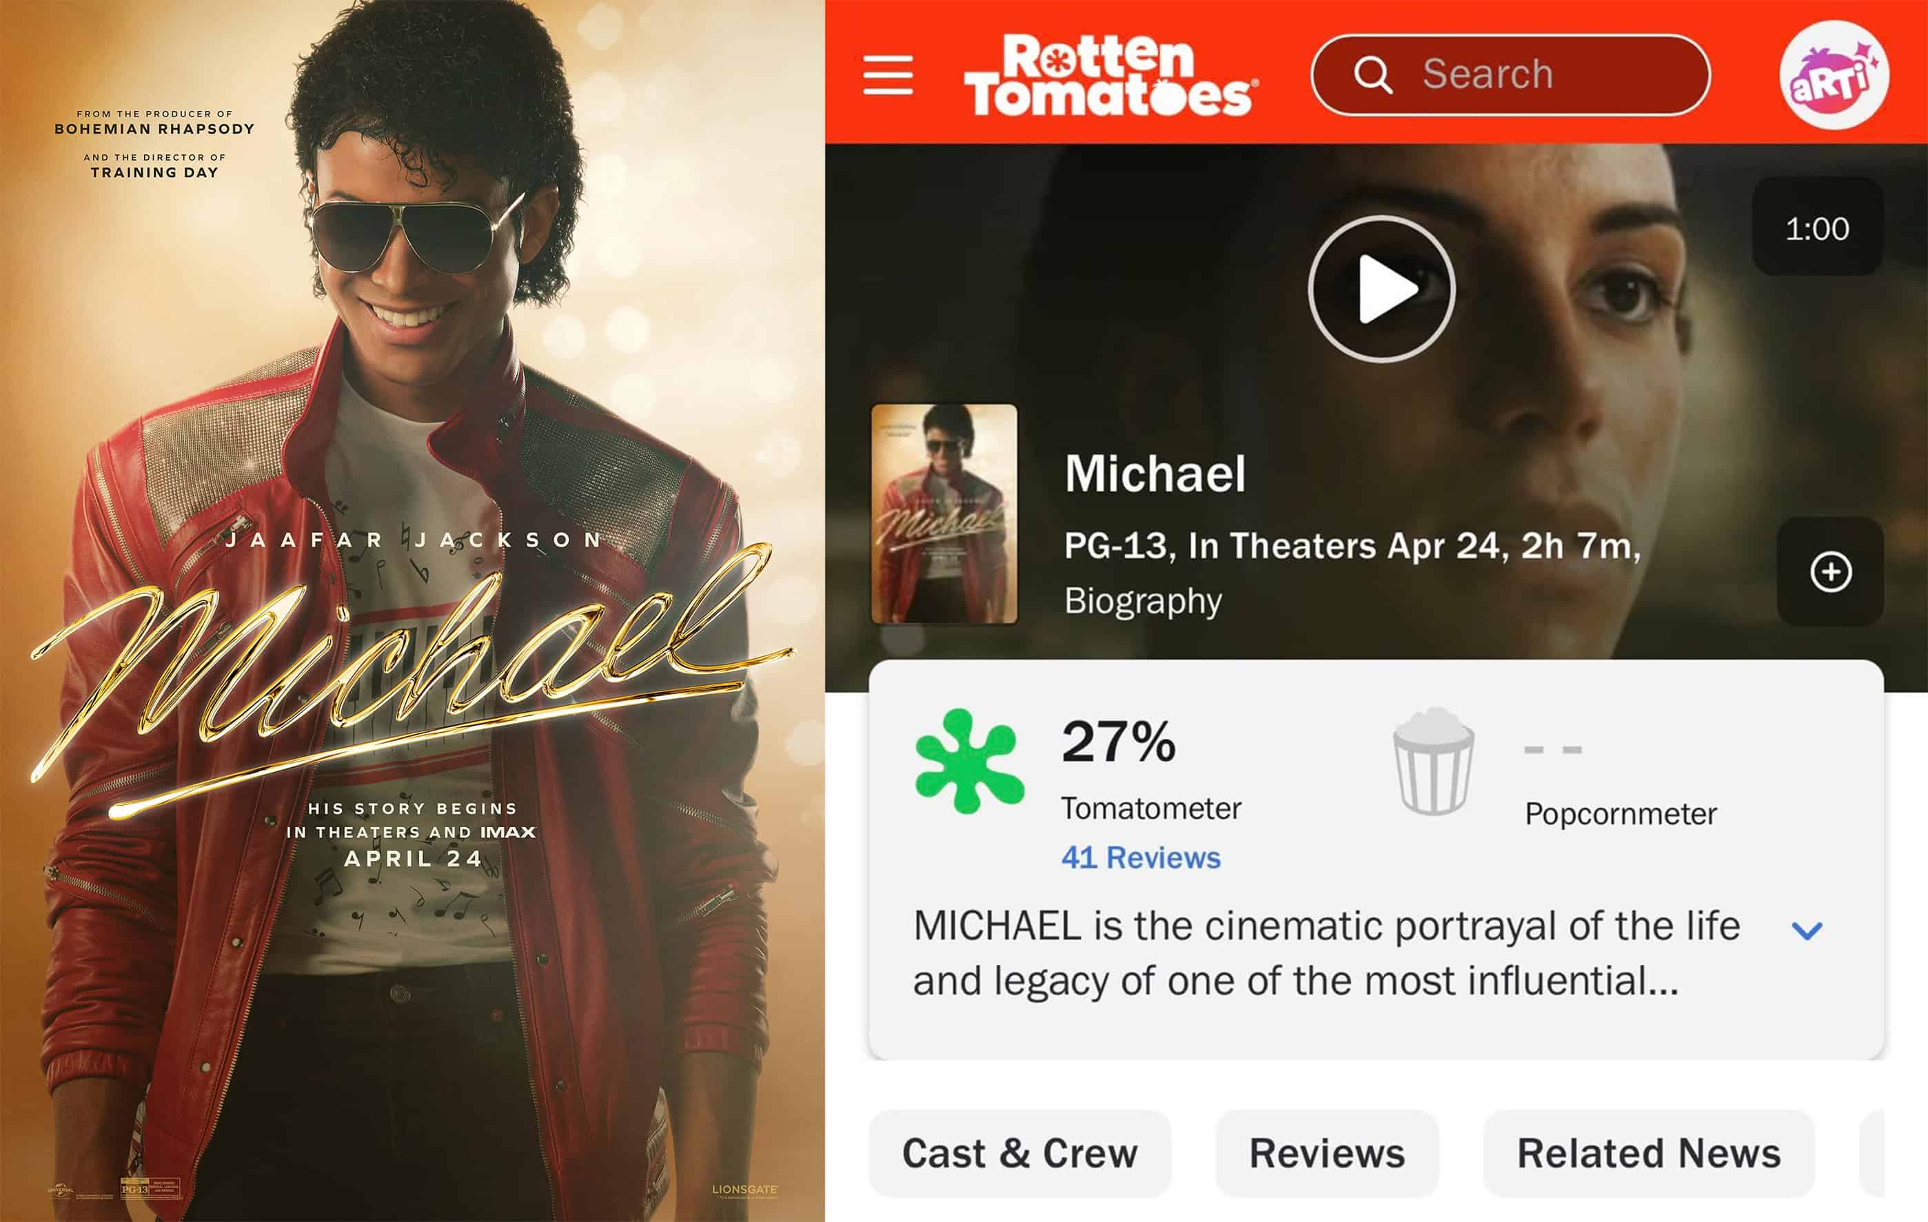Image resolution: width=1928 pixels, height=1222 pixels.
Task: Click the small Michael poster thumbnail
Action: [944, 514]
